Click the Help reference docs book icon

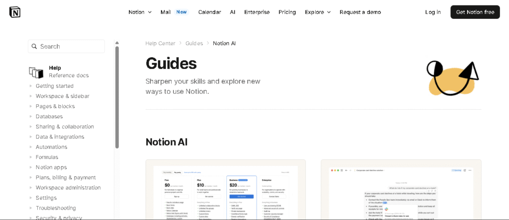36,72
